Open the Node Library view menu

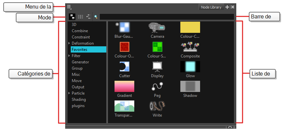[x=69, y=7]
